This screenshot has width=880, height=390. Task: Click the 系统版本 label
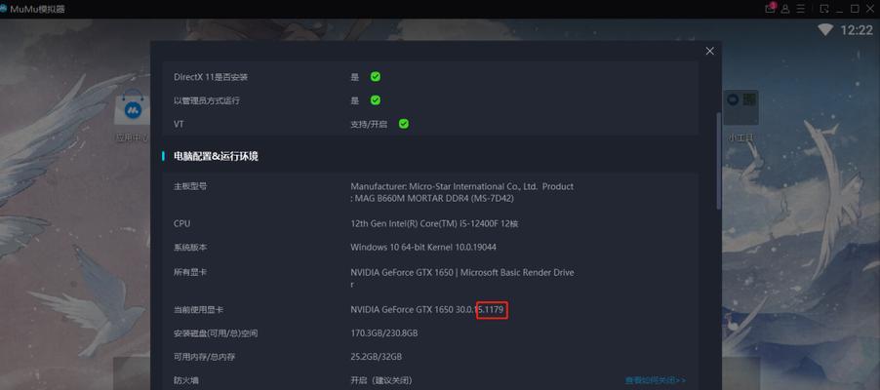[190, 247]
